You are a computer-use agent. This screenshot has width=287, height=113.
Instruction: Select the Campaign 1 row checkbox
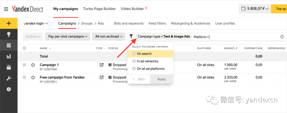pos(24,65)
